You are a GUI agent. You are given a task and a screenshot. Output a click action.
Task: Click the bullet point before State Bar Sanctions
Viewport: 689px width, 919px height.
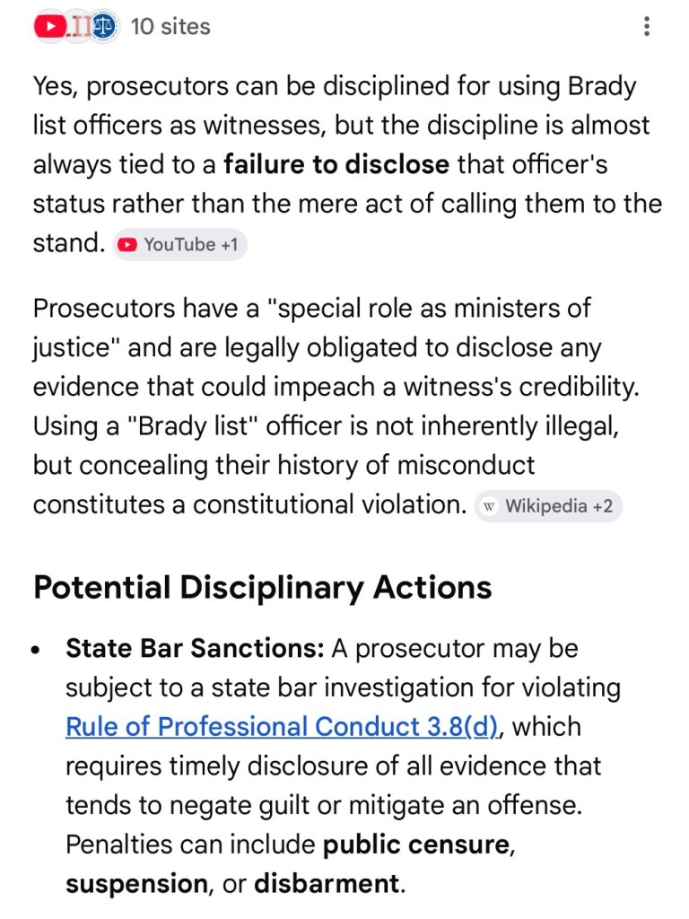tap(36, 650)
